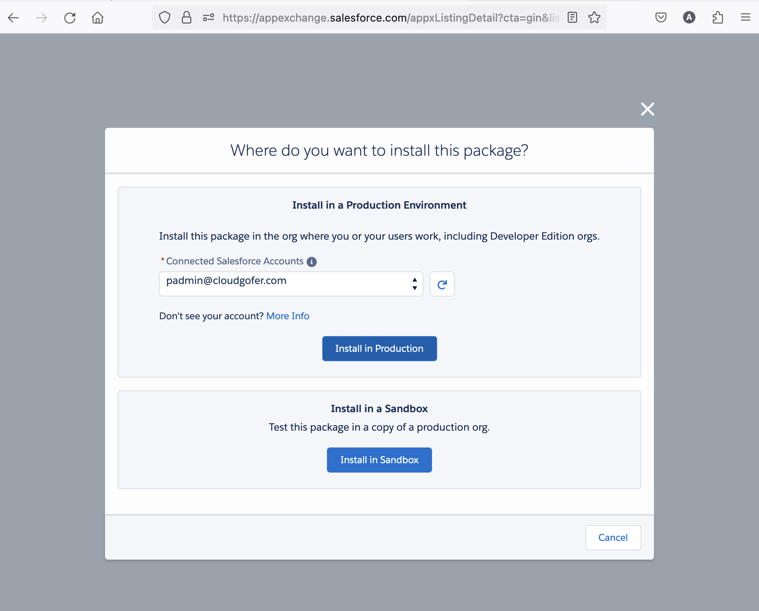Viewport: 759px width, 611px height.
Task: Click the Firefox tracking protection shield icon
Action: [x=164, y=17]
